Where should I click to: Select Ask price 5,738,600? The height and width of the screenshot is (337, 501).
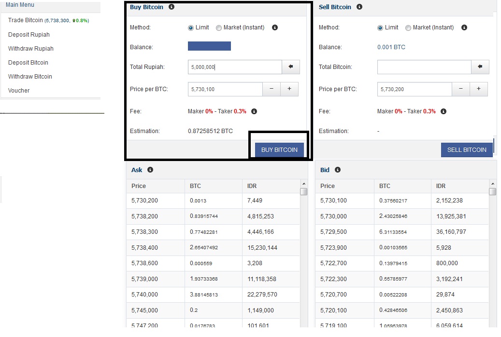[144, 263]
